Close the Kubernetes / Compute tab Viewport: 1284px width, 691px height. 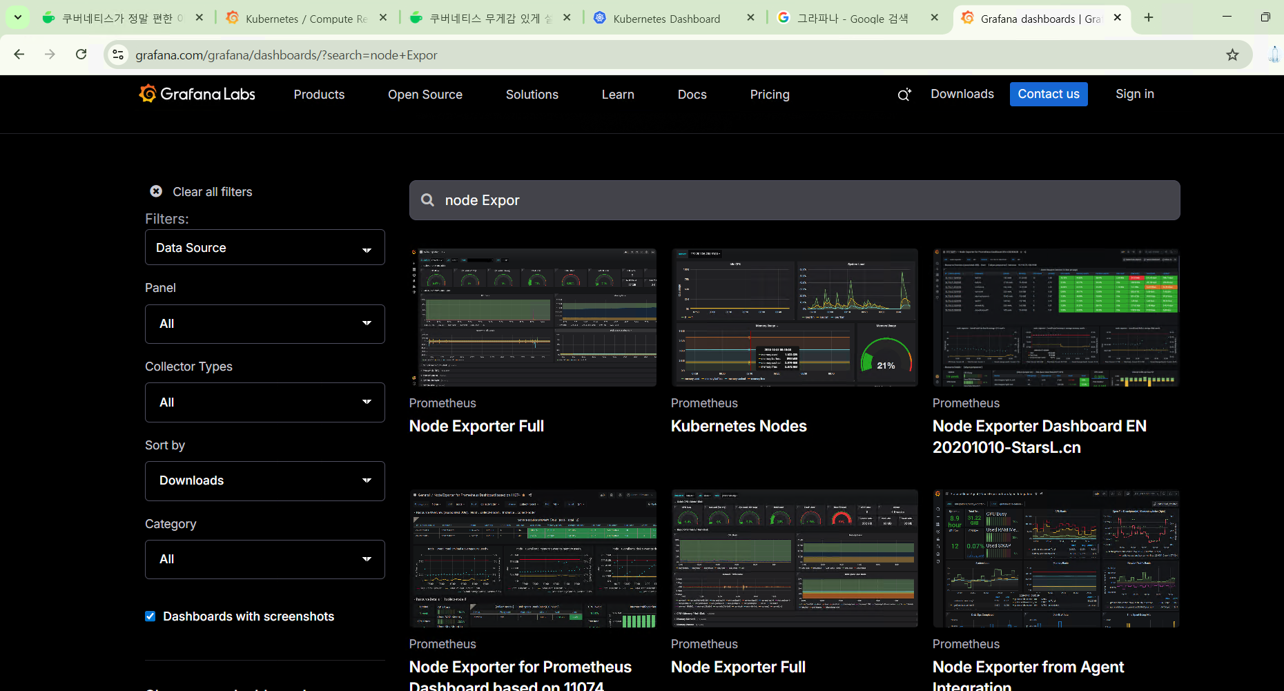pos(383,18)
